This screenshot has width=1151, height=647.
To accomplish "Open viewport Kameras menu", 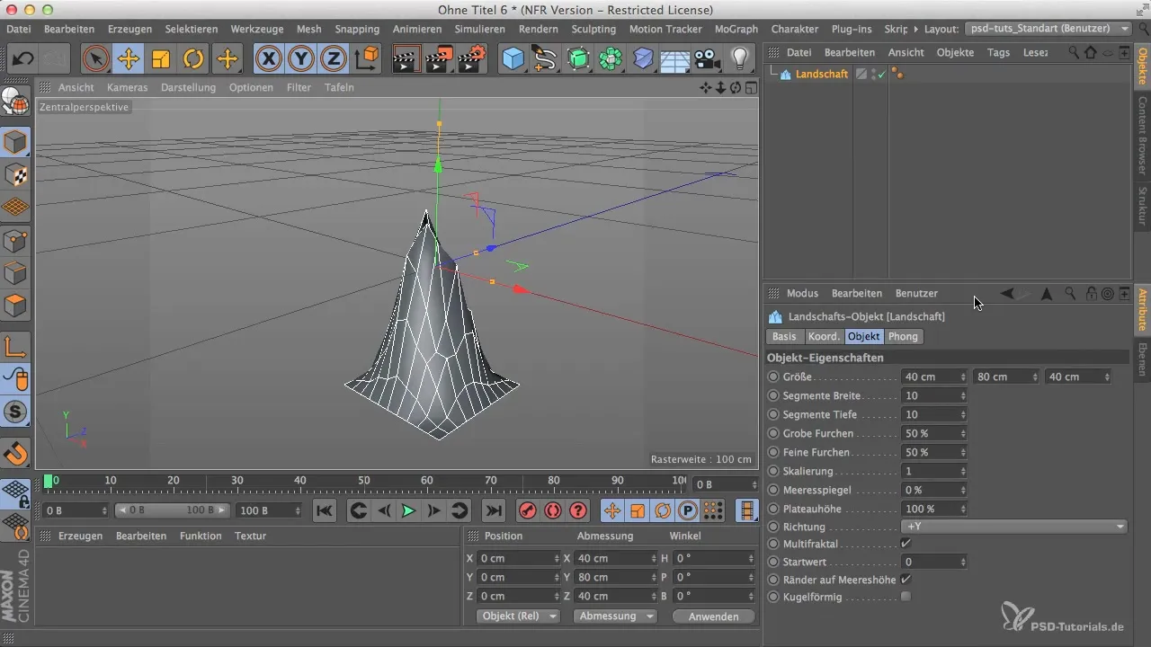I will pyautogui.click(x=128, y=87).
